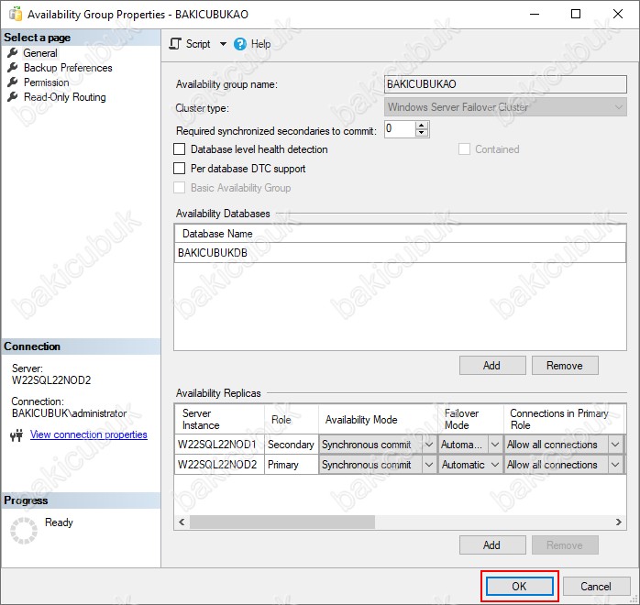Enable Database level health detection
This screenshot has height=605, width=640.
click(x=180, y=149)
